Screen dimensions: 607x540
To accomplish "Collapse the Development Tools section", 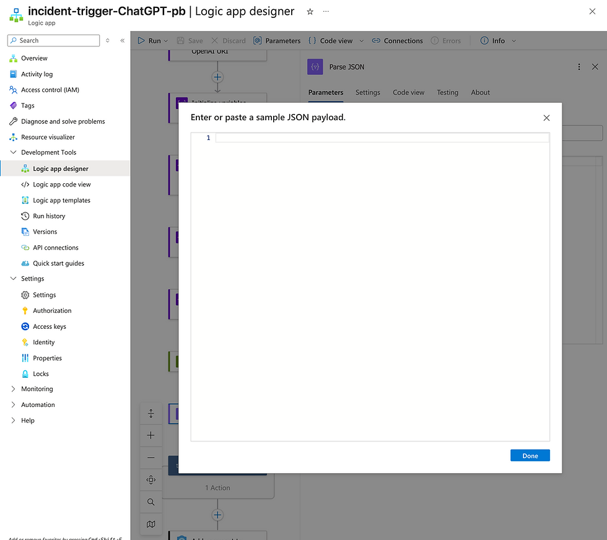I will coord(13,152).
